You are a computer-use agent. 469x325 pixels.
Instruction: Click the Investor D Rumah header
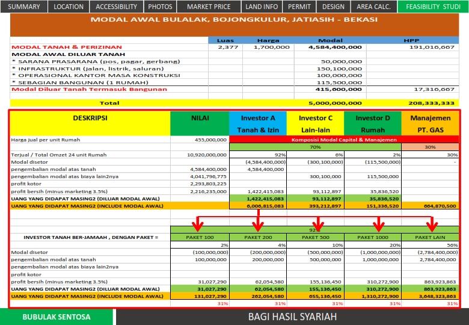373,123
